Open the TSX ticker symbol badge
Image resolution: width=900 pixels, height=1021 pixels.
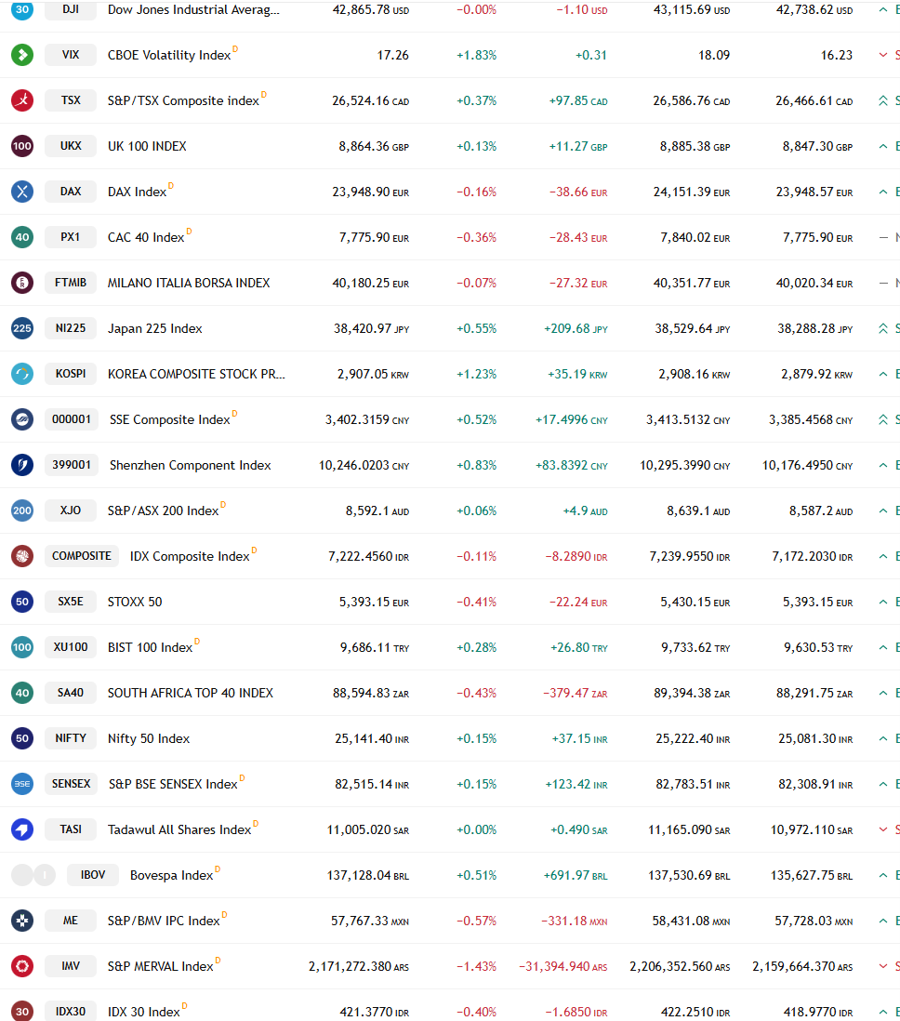pyautogui.click(x=71, y=100)
